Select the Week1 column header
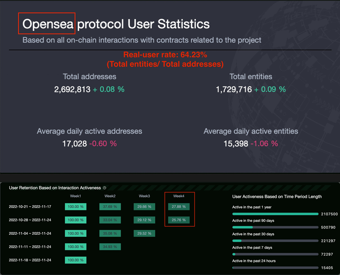Screen dimensions: 340x275 pos(75,196)
